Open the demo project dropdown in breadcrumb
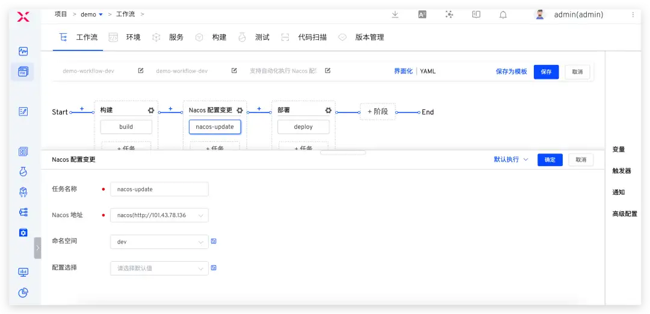This screenshot has width=650, height=314. point(91,14)
